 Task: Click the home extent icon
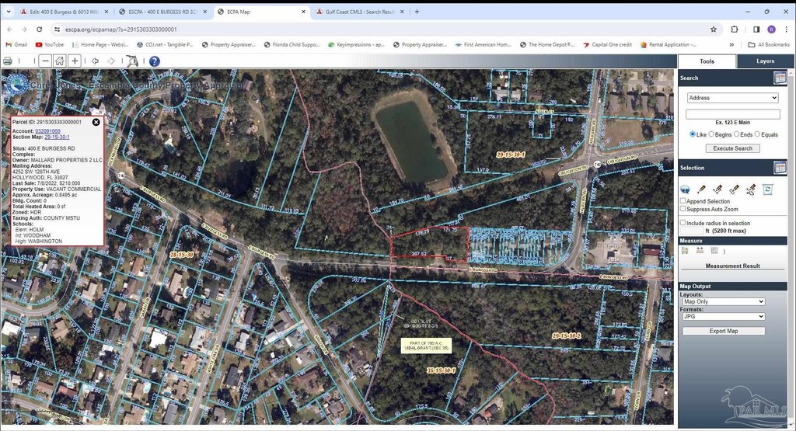pos(60,61)
